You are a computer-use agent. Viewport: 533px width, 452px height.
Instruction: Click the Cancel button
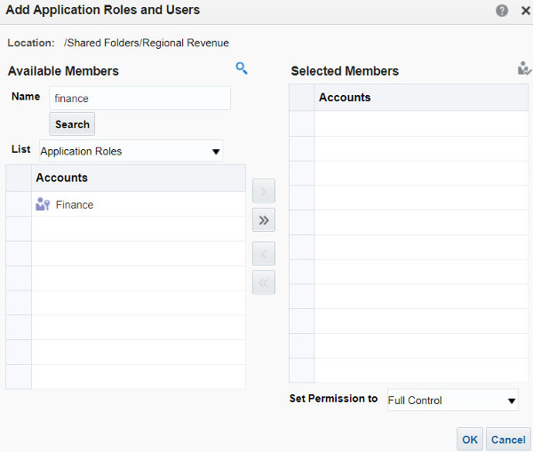point(508,440)
